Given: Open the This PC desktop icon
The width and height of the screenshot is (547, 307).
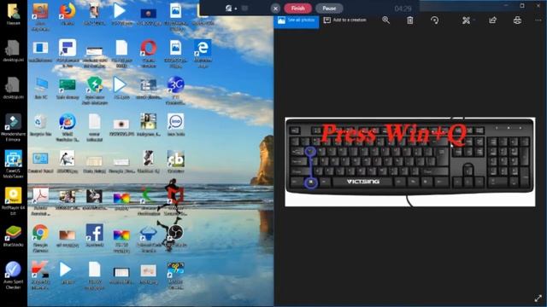Looking at the screenshot, I should (41, 88).
